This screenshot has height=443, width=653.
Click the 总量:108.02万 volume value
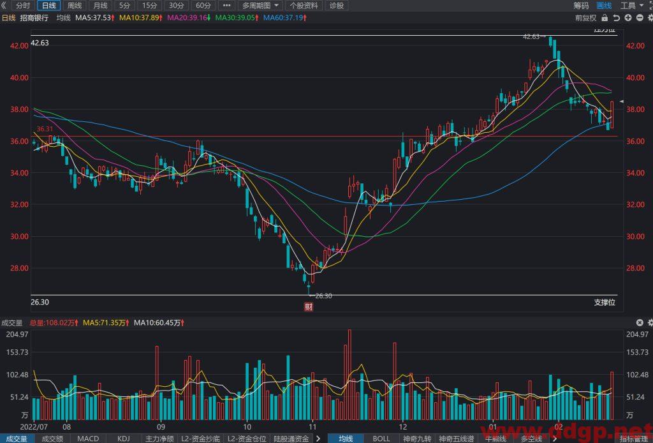(x=54, y=323)
